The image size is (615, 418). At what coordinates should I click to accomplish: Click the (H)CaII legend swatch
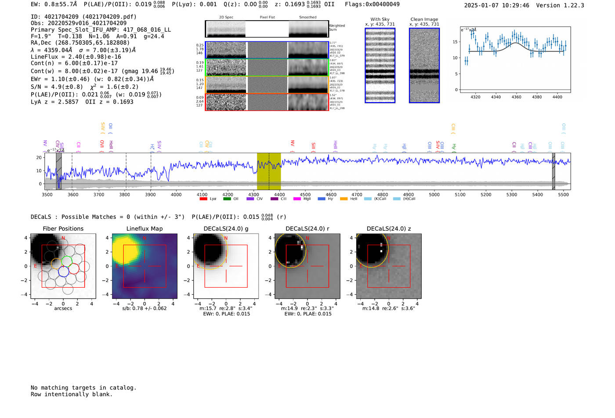point(397,199)
